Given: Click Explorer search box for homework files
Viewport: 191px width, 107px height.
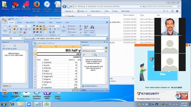Looking at the screenshot, I should click(x=163, y=7).
